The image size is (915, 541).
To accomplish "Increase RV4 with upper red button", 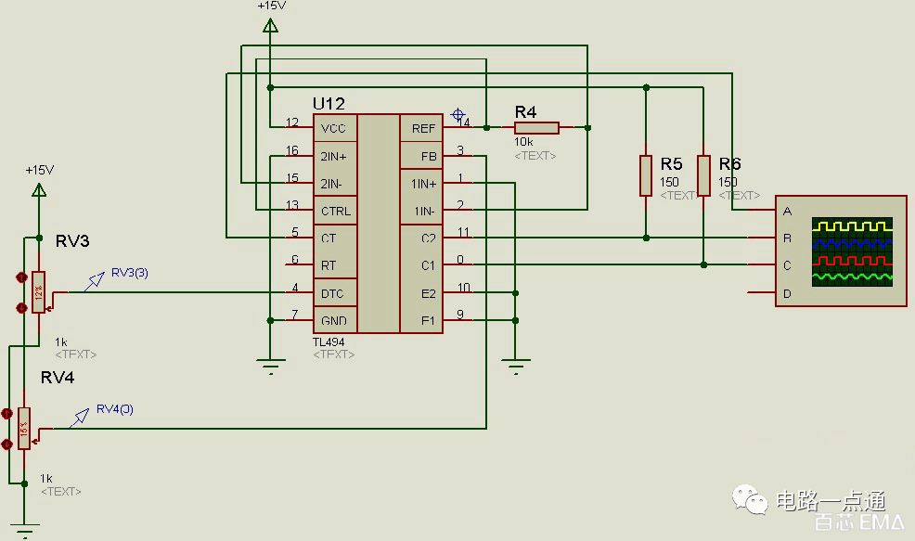I will pos(7,414).
